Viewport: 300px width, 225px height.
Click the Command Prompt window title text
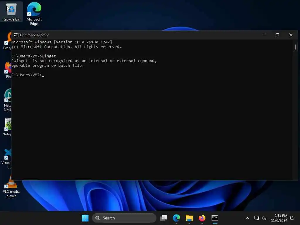coord(35,35)
